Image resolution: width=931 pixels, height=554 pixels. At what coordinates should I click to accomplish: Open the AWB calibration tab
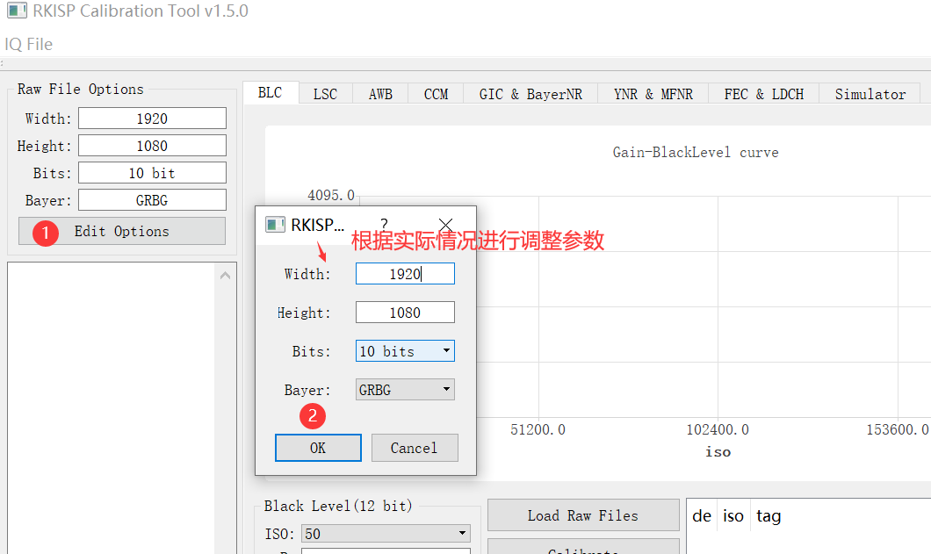[380, 93]
